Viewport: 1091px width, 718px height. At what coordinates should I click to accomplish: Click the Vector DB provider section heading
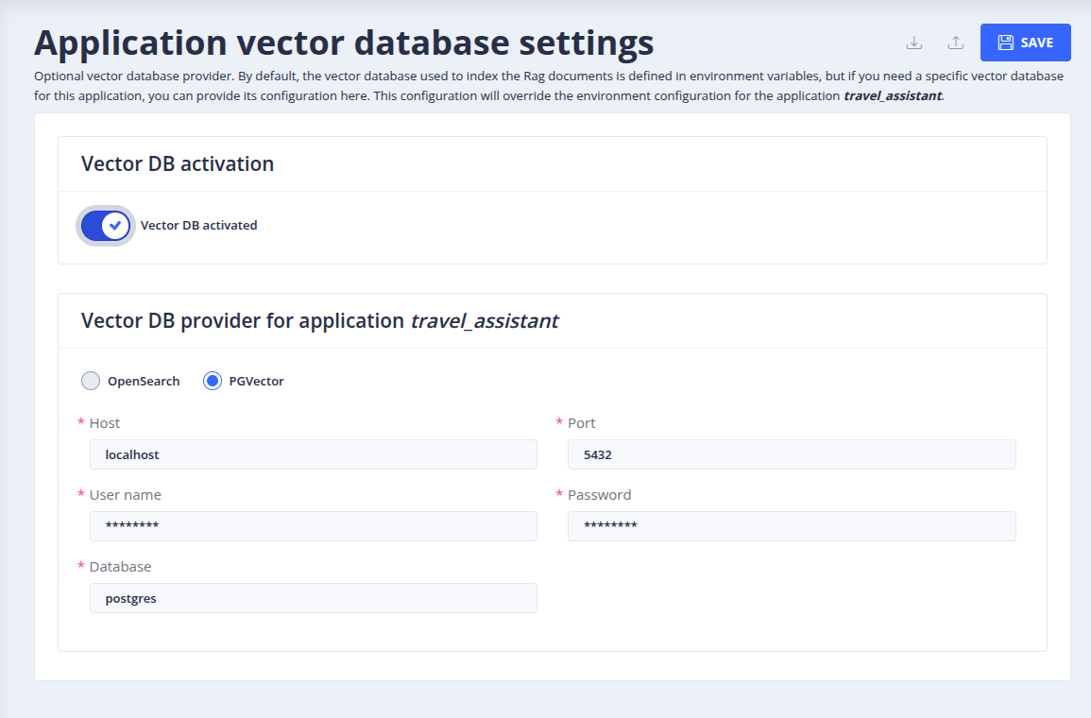[319, 320]
